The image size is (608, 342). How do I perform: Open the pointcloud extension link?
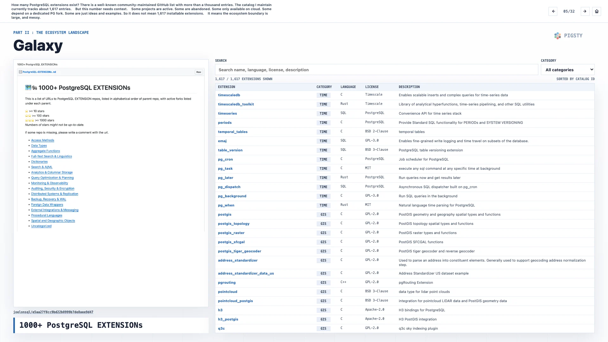(228, 292)
